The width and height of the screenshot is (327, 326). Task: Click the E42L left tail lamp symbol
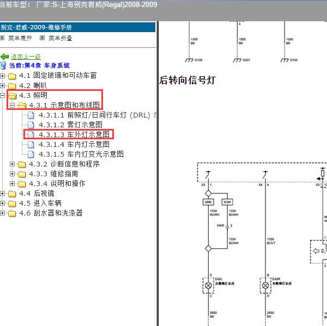point(208,285)
